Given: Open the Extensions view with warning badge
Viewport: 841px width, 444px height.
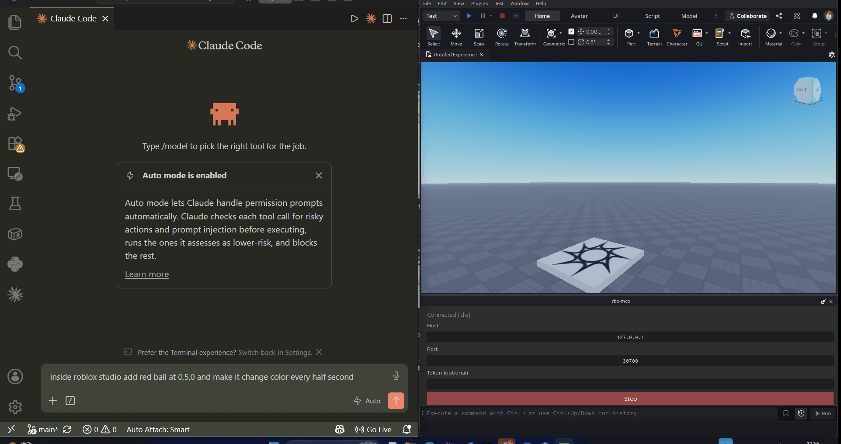Looking at the screenshot, I should (x=16, y=144).
